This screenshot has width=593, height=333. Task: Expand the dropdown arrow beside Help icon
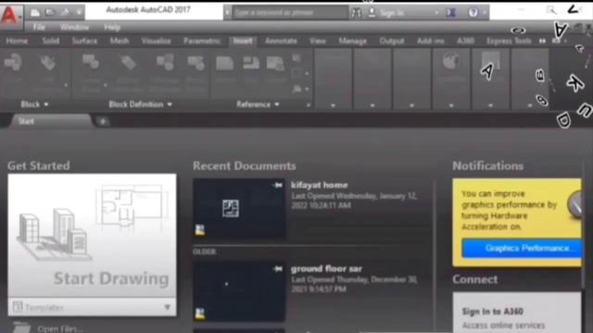(x=484, y=13)
